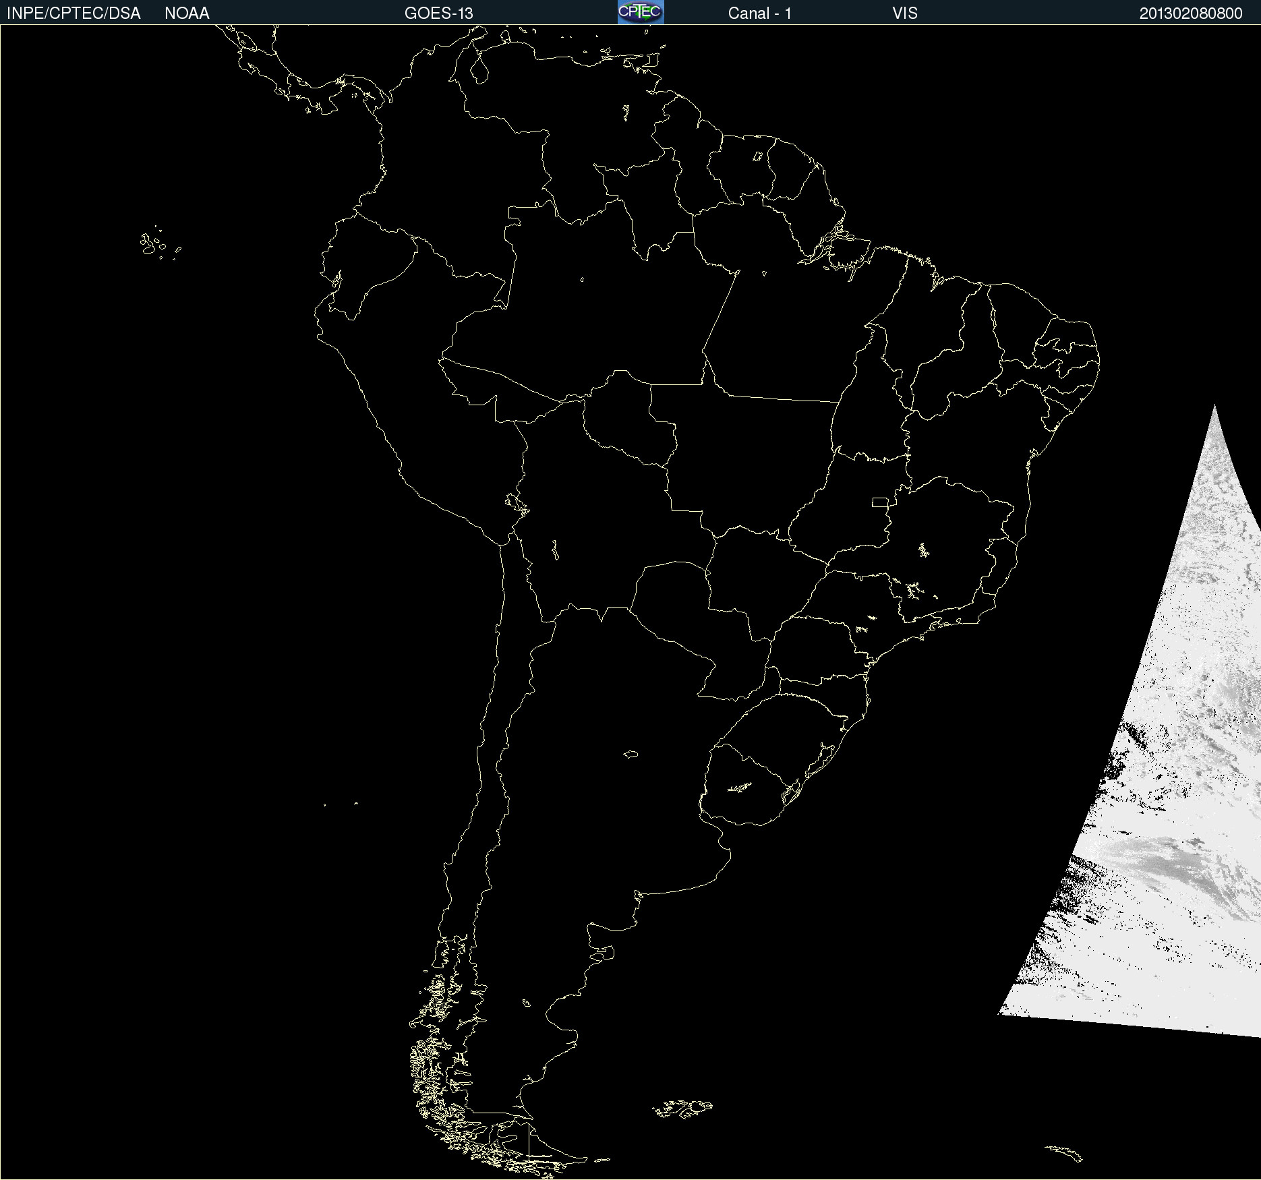Click the visible cloud imagery swath
This screenshot has width=1261, height=1180.
coord(1173,809)
